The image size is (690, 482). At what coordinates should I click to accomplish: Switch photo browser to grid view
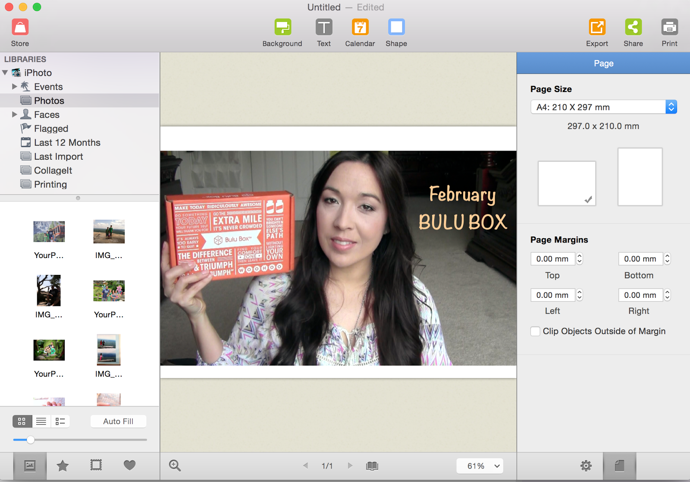coord(22,421)
